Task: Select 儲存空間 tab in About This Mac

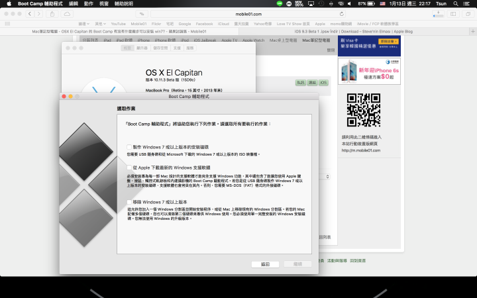Action: [160, 48]
